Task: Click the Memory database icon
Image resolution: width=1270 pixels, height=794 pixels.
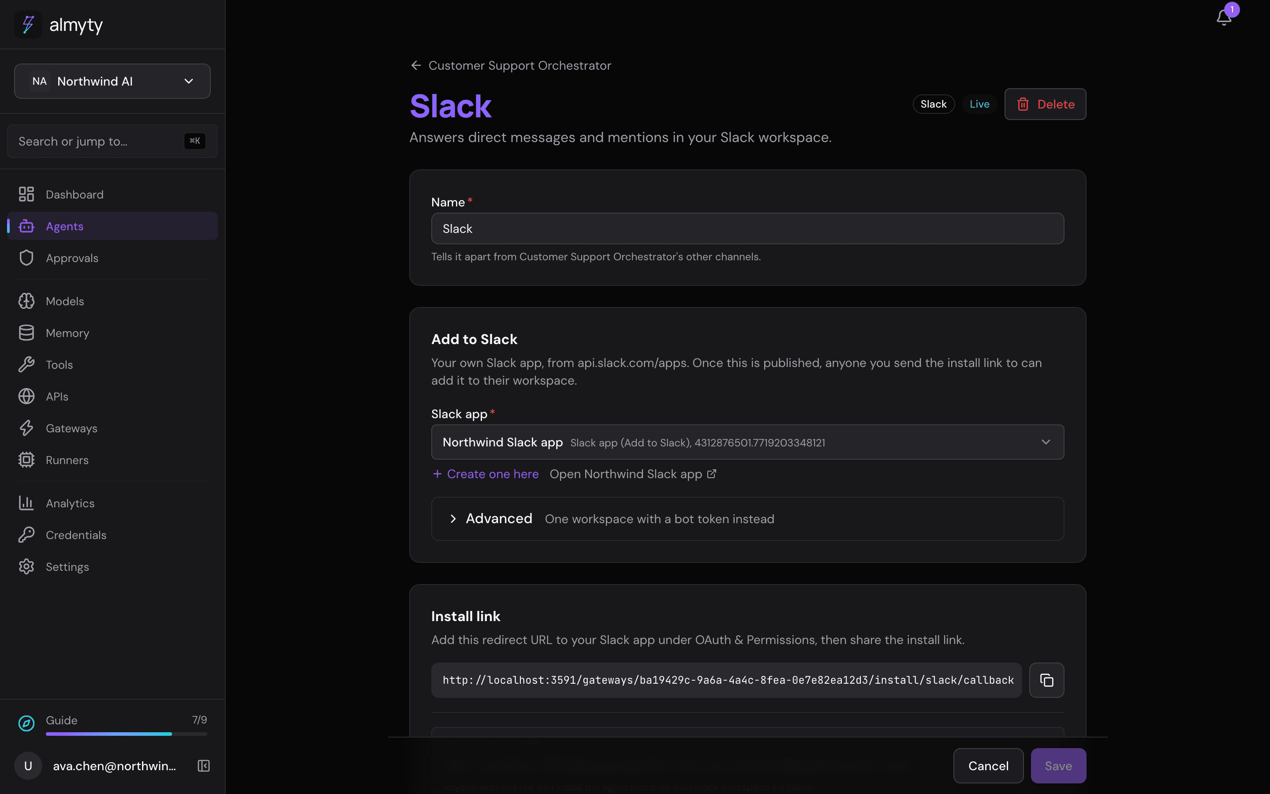Action: pyautogui.click(x=26, y=333)
